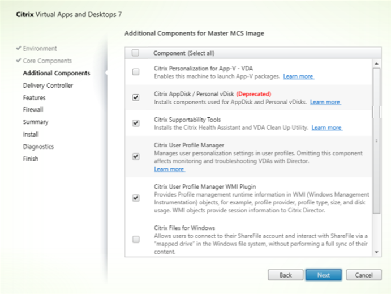391x294 pixels.
Task: Uncheck Citrix User Profile Manager checkbox
Action: tap(136, 157)
